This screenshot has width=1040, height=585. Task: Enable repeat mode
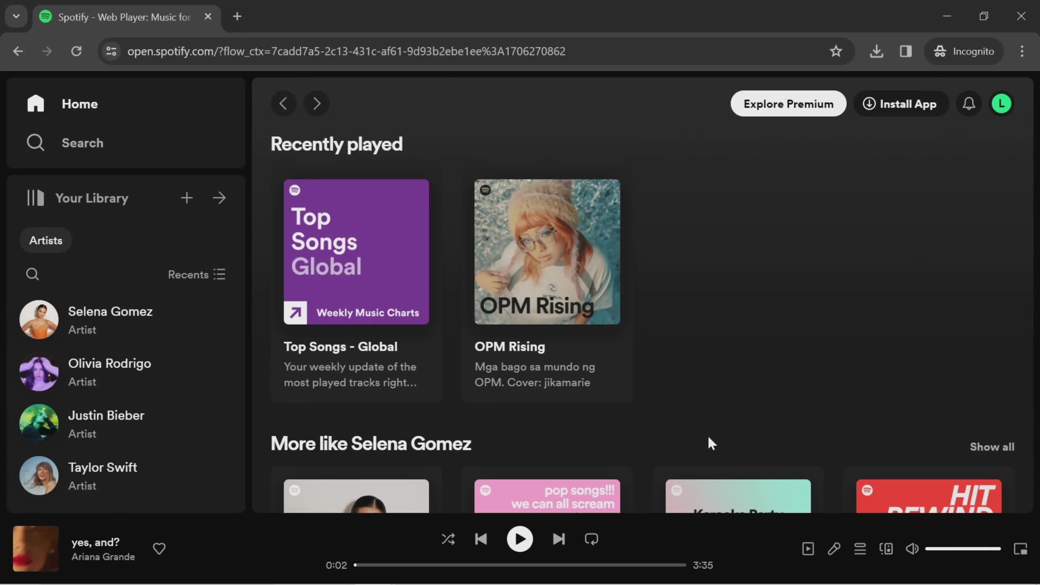(591, 539)
